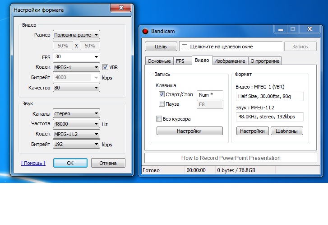The height and width of the screenshot is (225, 328).
Task: Click the width 50% field
Action: pos(63,46)
